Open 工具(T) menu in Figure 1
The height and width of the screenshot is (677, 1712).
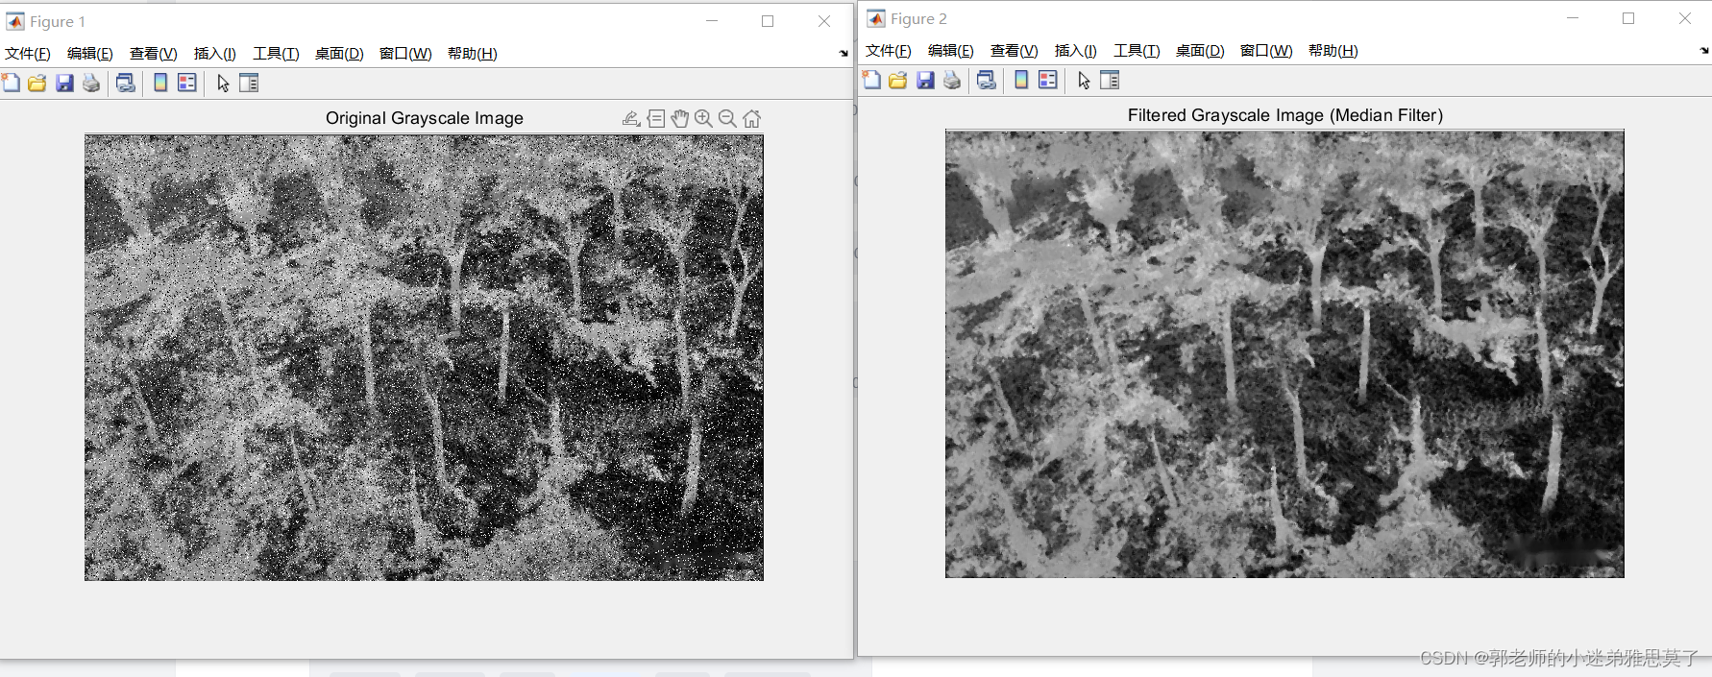[x=277, y=54]
